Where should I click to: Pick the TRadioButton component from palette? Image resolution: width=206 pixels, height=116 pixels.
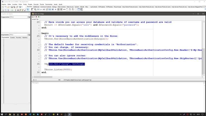(55, 9)
